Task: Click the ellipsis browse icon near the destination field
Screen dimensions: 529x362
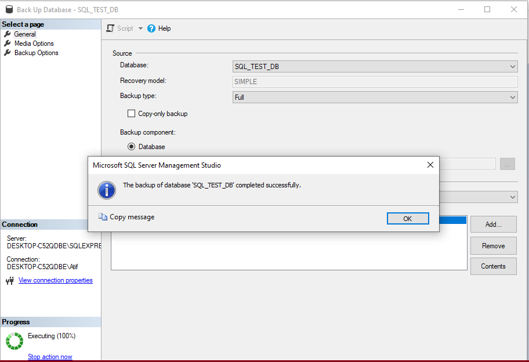Action: click(x=507, y=164)
